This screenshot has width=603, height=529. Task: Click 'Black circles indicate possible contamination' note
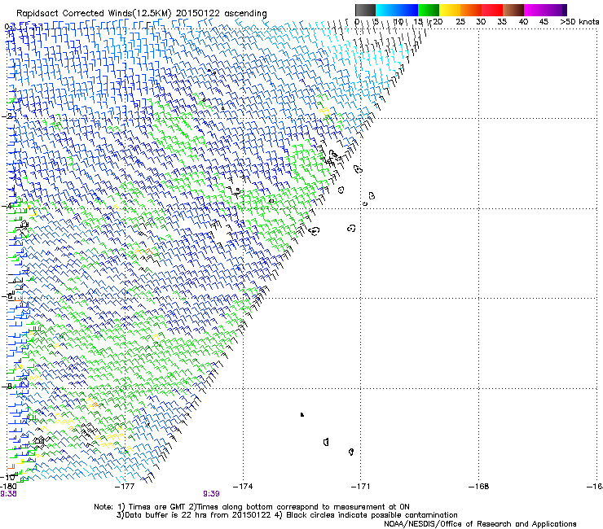point(372,515)
